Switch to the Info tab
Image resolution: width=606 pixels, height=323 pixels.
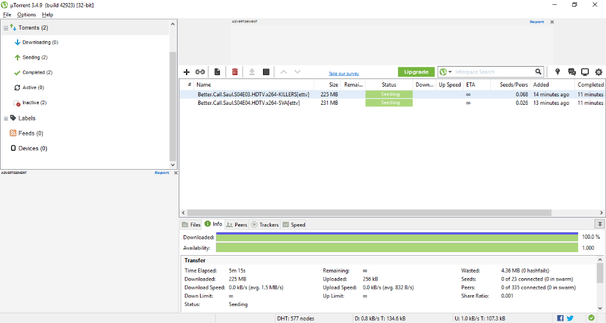pyautogui.click(x=213, y=224)
